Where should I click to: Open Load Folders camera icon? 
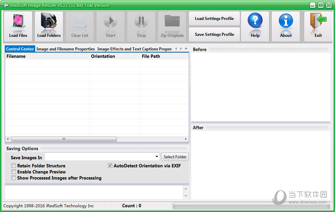[49, 21]
